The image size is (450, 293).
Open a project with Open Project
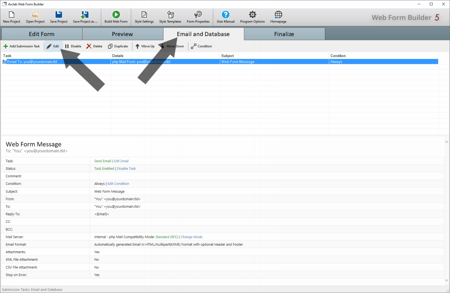point(35,15)
